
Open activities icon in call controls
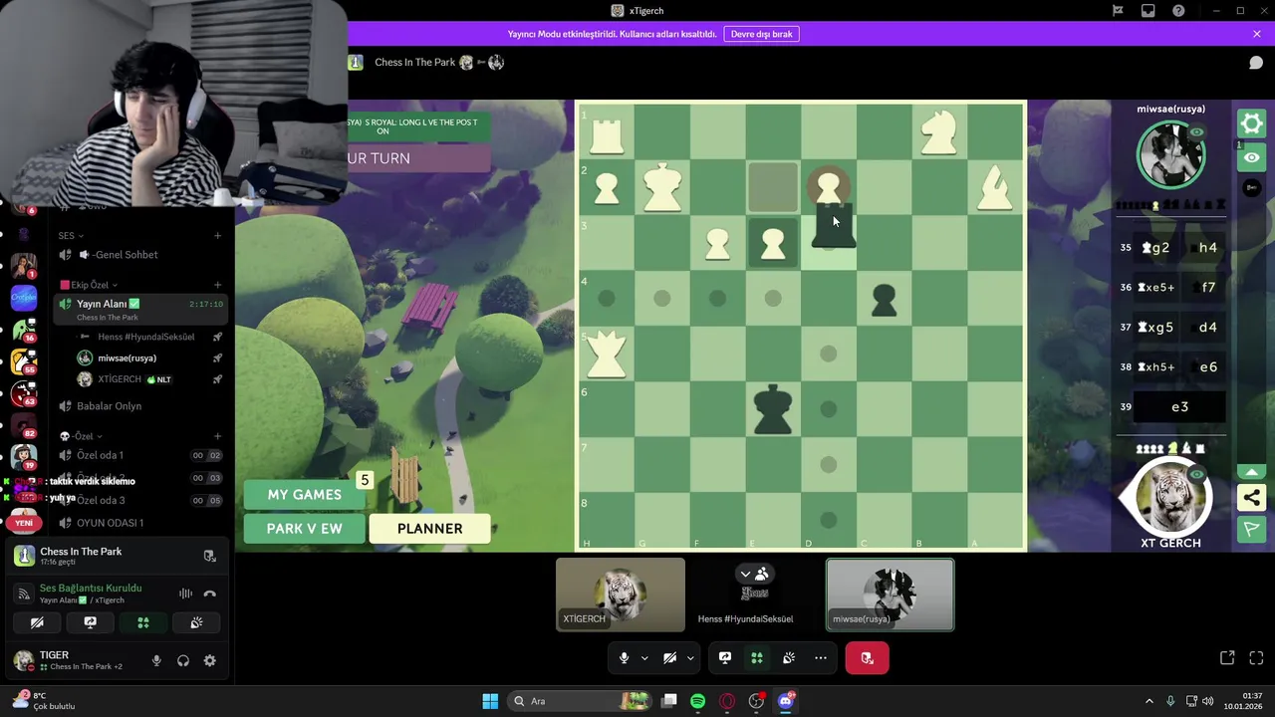pos(757,657)
